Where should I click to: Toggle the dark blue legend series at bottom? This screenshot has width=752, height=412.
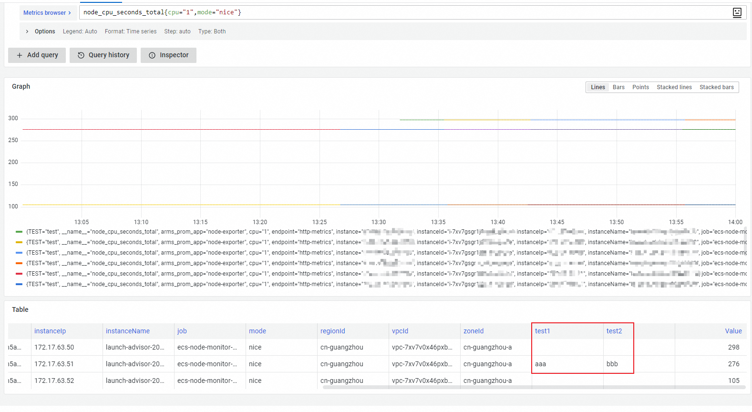[x=19, y=284]
